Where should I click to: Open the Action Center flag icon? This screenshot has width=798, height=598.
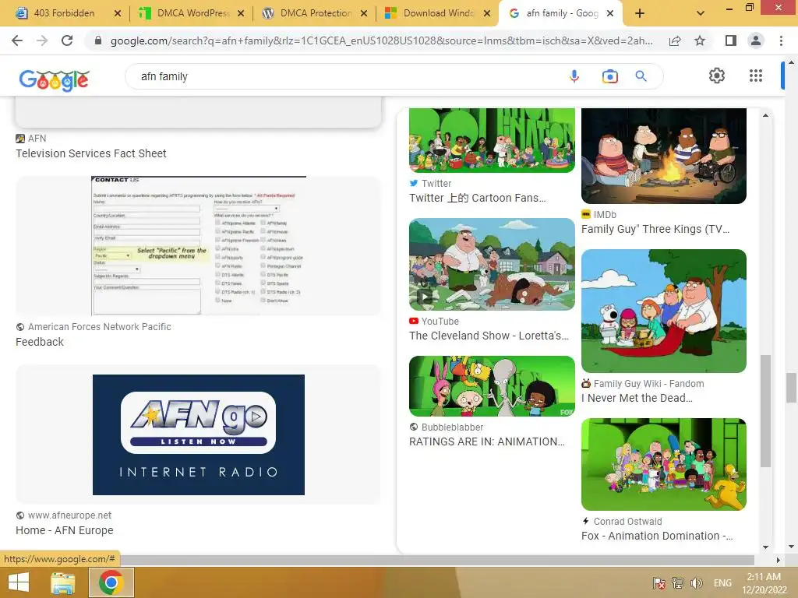[x=659, y=583]
